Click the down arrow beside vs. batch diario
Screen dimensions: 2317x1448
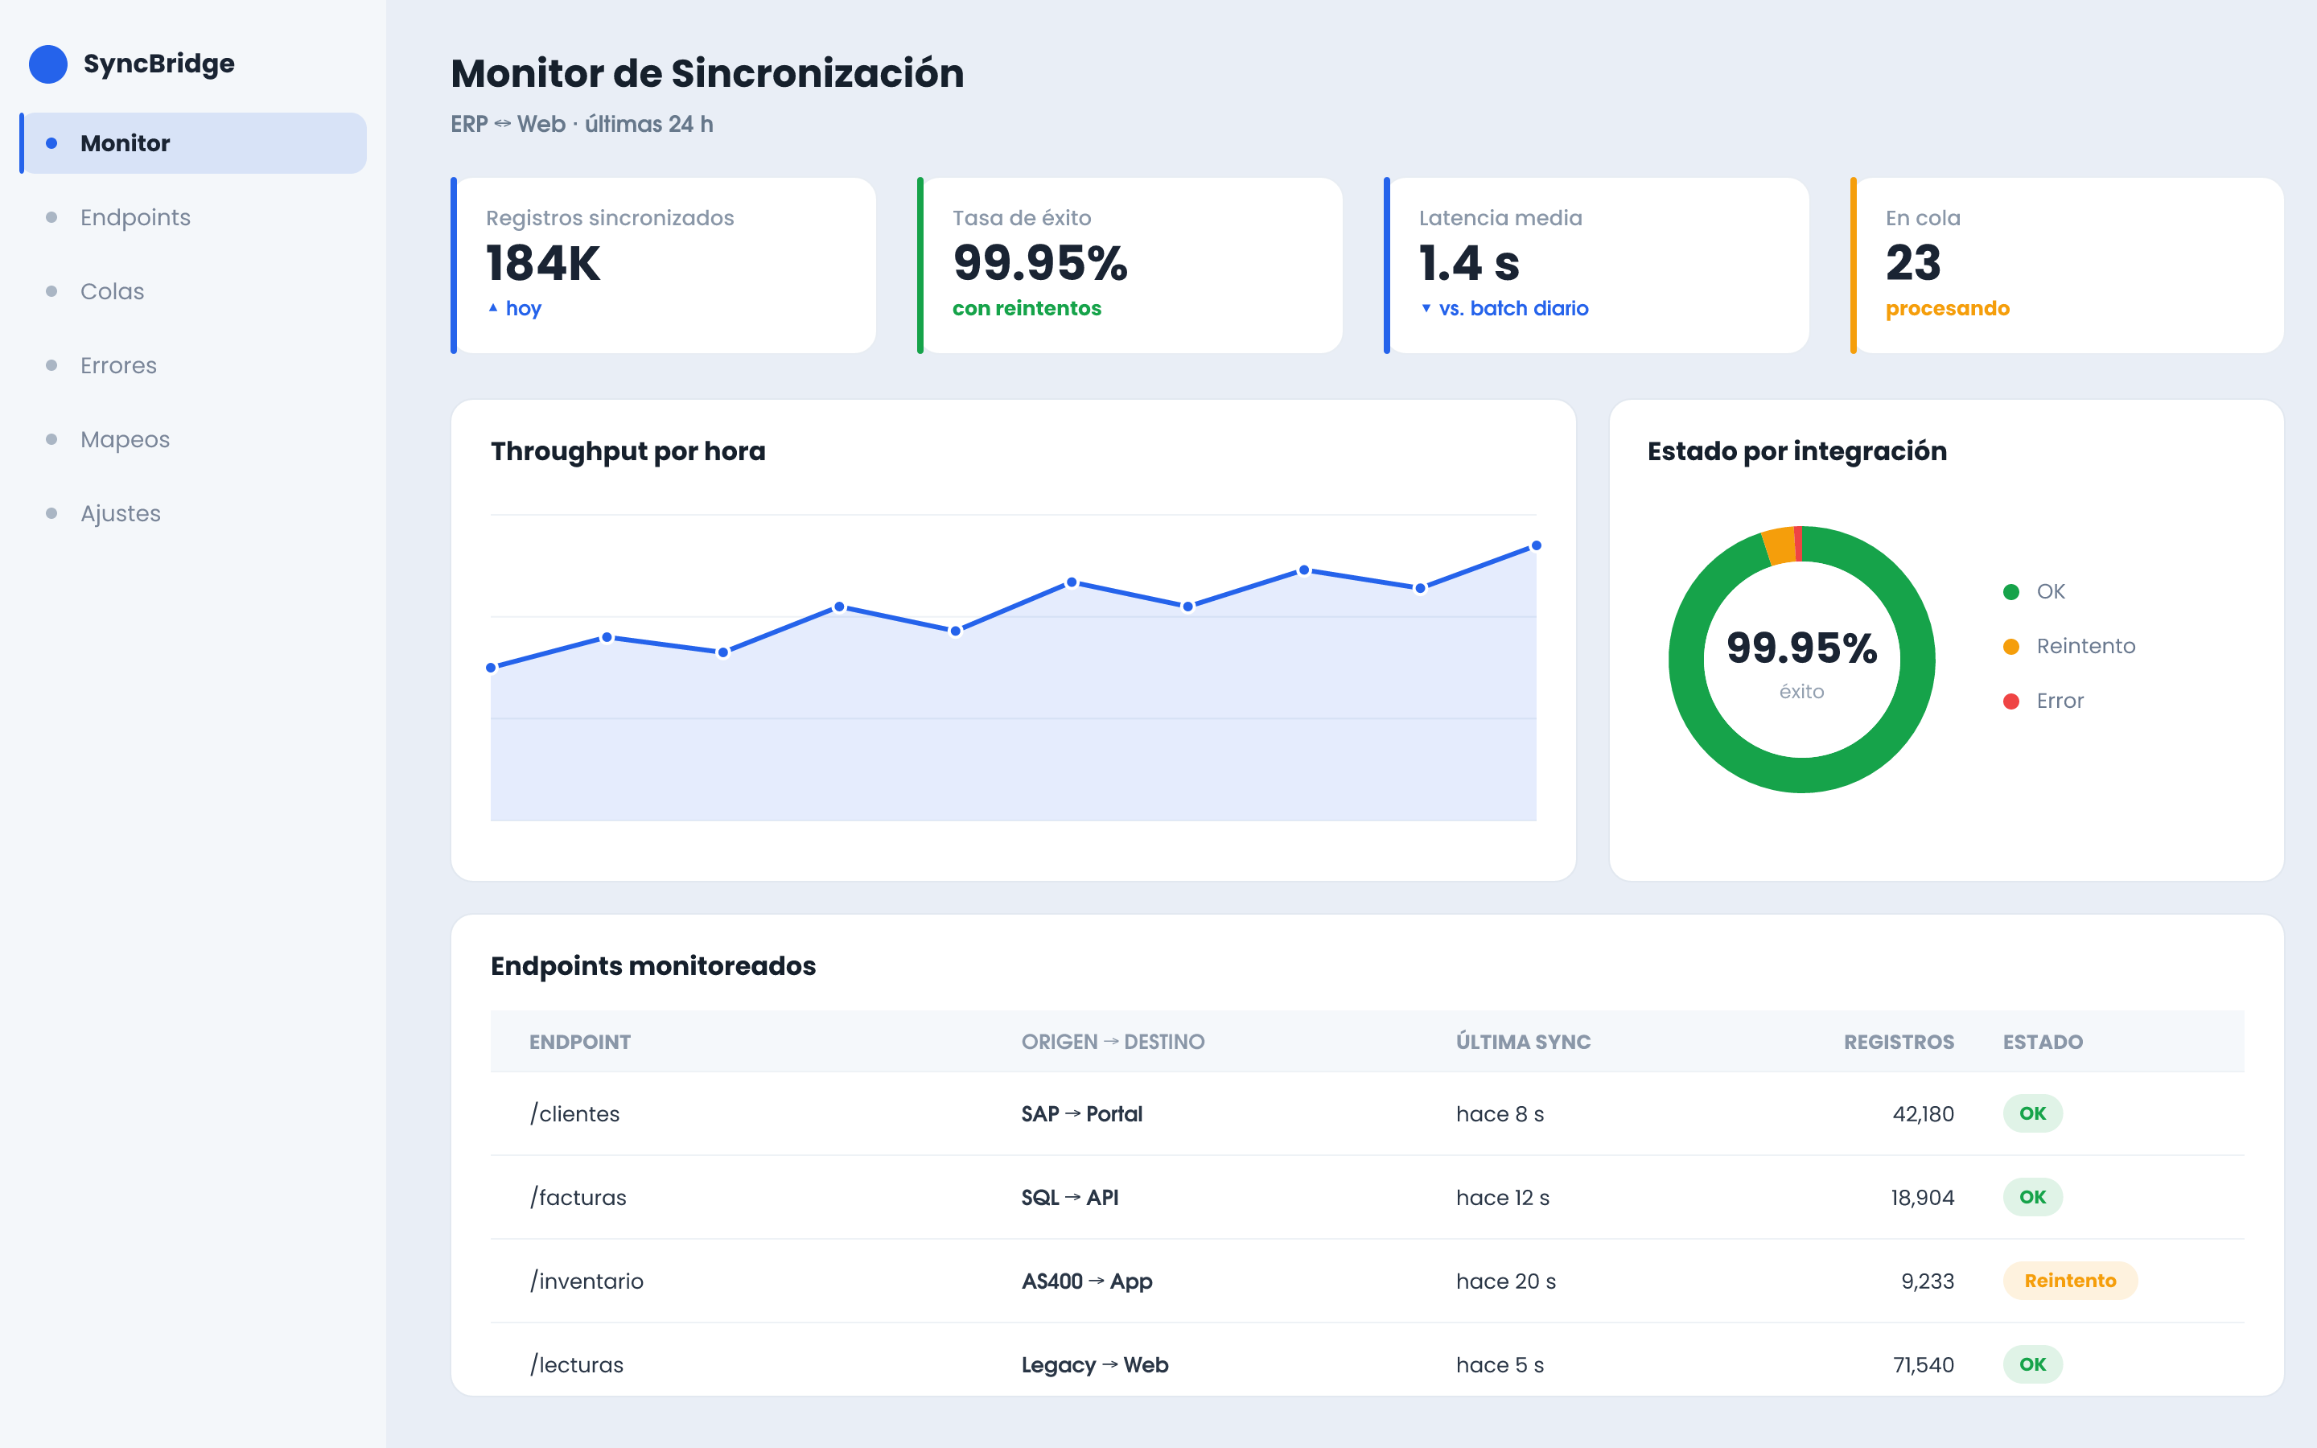point(1426,308)
